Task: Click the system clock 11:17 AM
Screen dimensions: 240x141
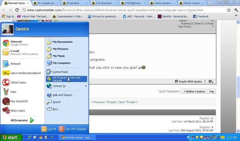Action: click(231, 138)
